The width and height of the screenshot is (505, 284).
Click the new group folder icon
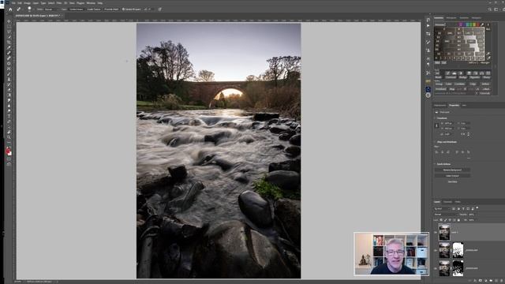[491, 281]
